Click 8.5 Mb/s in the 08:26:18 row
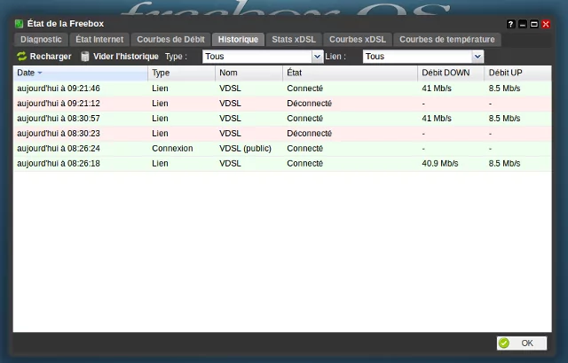 (504, 164)
